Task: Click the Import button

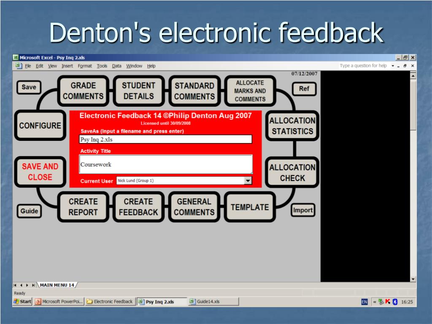Action: (x=303, y=210)
